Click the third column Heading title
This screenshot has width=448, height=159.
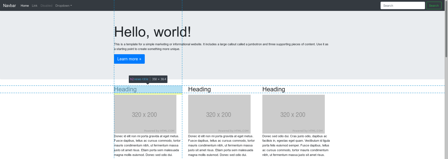pos(274,89)
